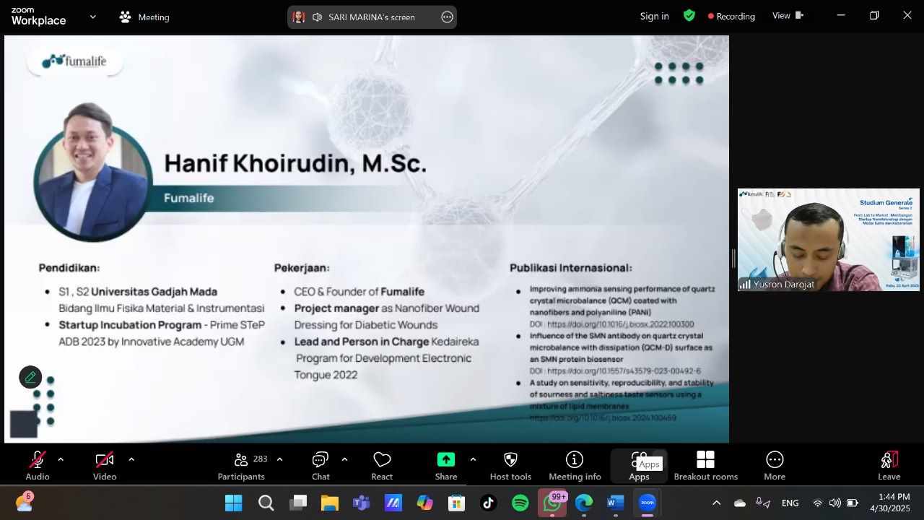Open Windows Search
The width and height of the screenshot is (924, 520).
(x=266, y=503)
